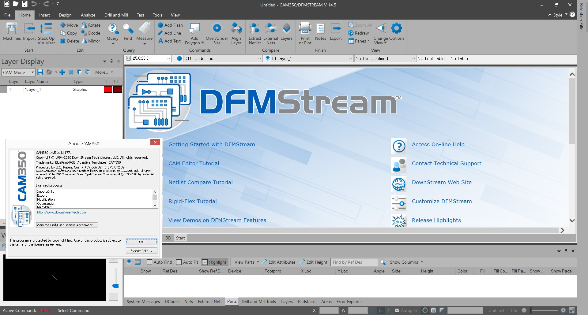588x315 pixels.
Task: Click OK in About CAM350 dialog
Action: click(141, 242)
